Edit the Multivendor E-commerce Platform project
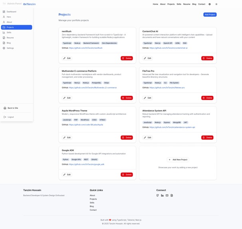The image size is (242, 229). tap(67, 98)
